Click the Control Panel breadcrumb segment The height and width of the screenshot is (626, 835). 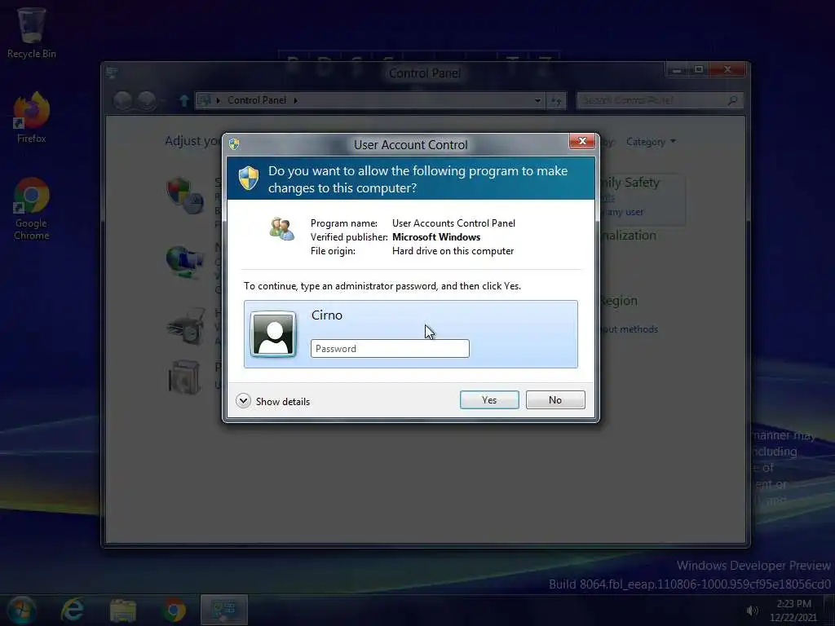point(257,100)
